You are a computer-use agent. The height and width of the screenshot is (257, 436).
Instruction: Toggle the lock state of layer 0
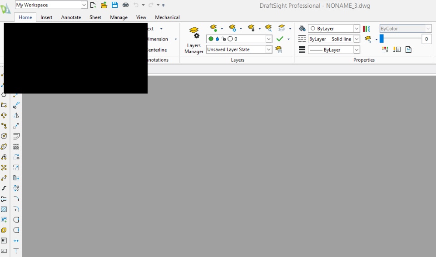click(x=223, y=39)
